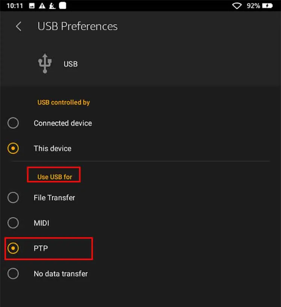This screenshot has width=281, height=307.
Task: Click the network signal diamond icon
Action: click(237, 6)
